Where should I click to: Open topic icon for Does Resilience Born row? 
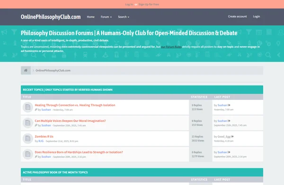(x=28, y=154)
